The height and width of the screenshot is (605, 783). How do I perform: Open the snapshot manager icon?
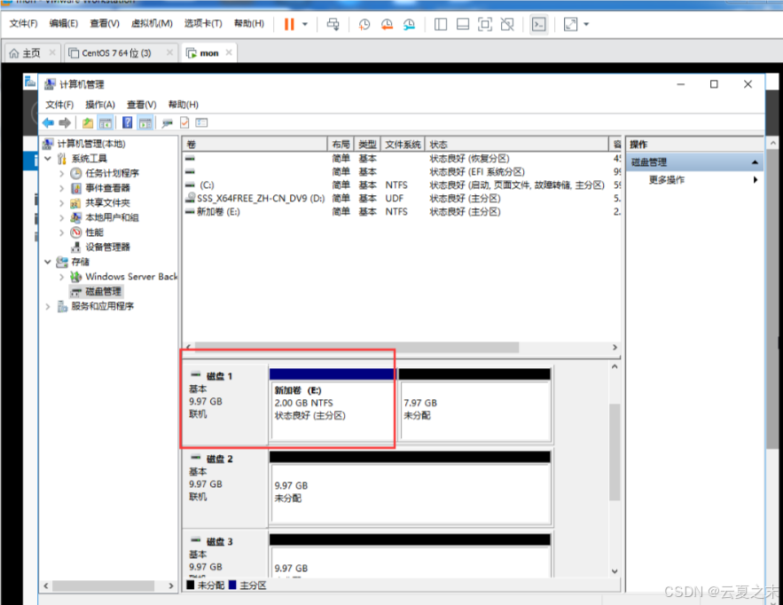409,24
